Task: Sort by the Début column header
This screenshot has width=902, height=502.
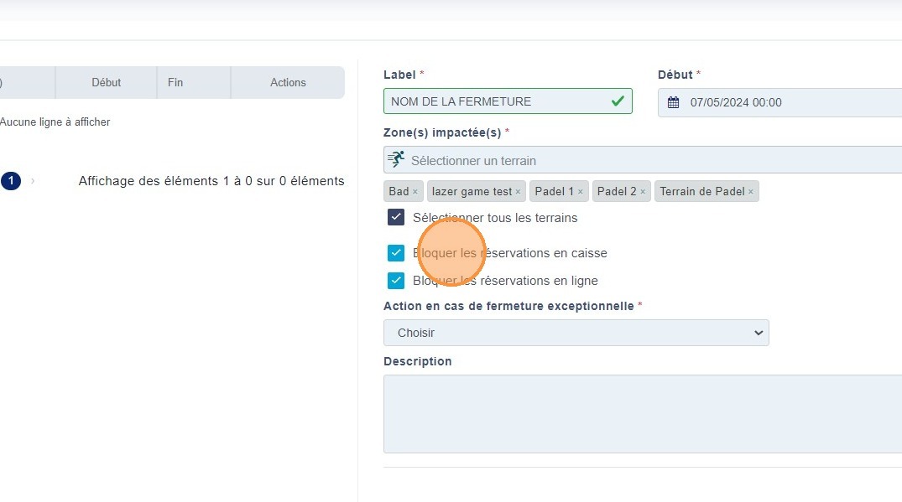Action: point(106,83)
